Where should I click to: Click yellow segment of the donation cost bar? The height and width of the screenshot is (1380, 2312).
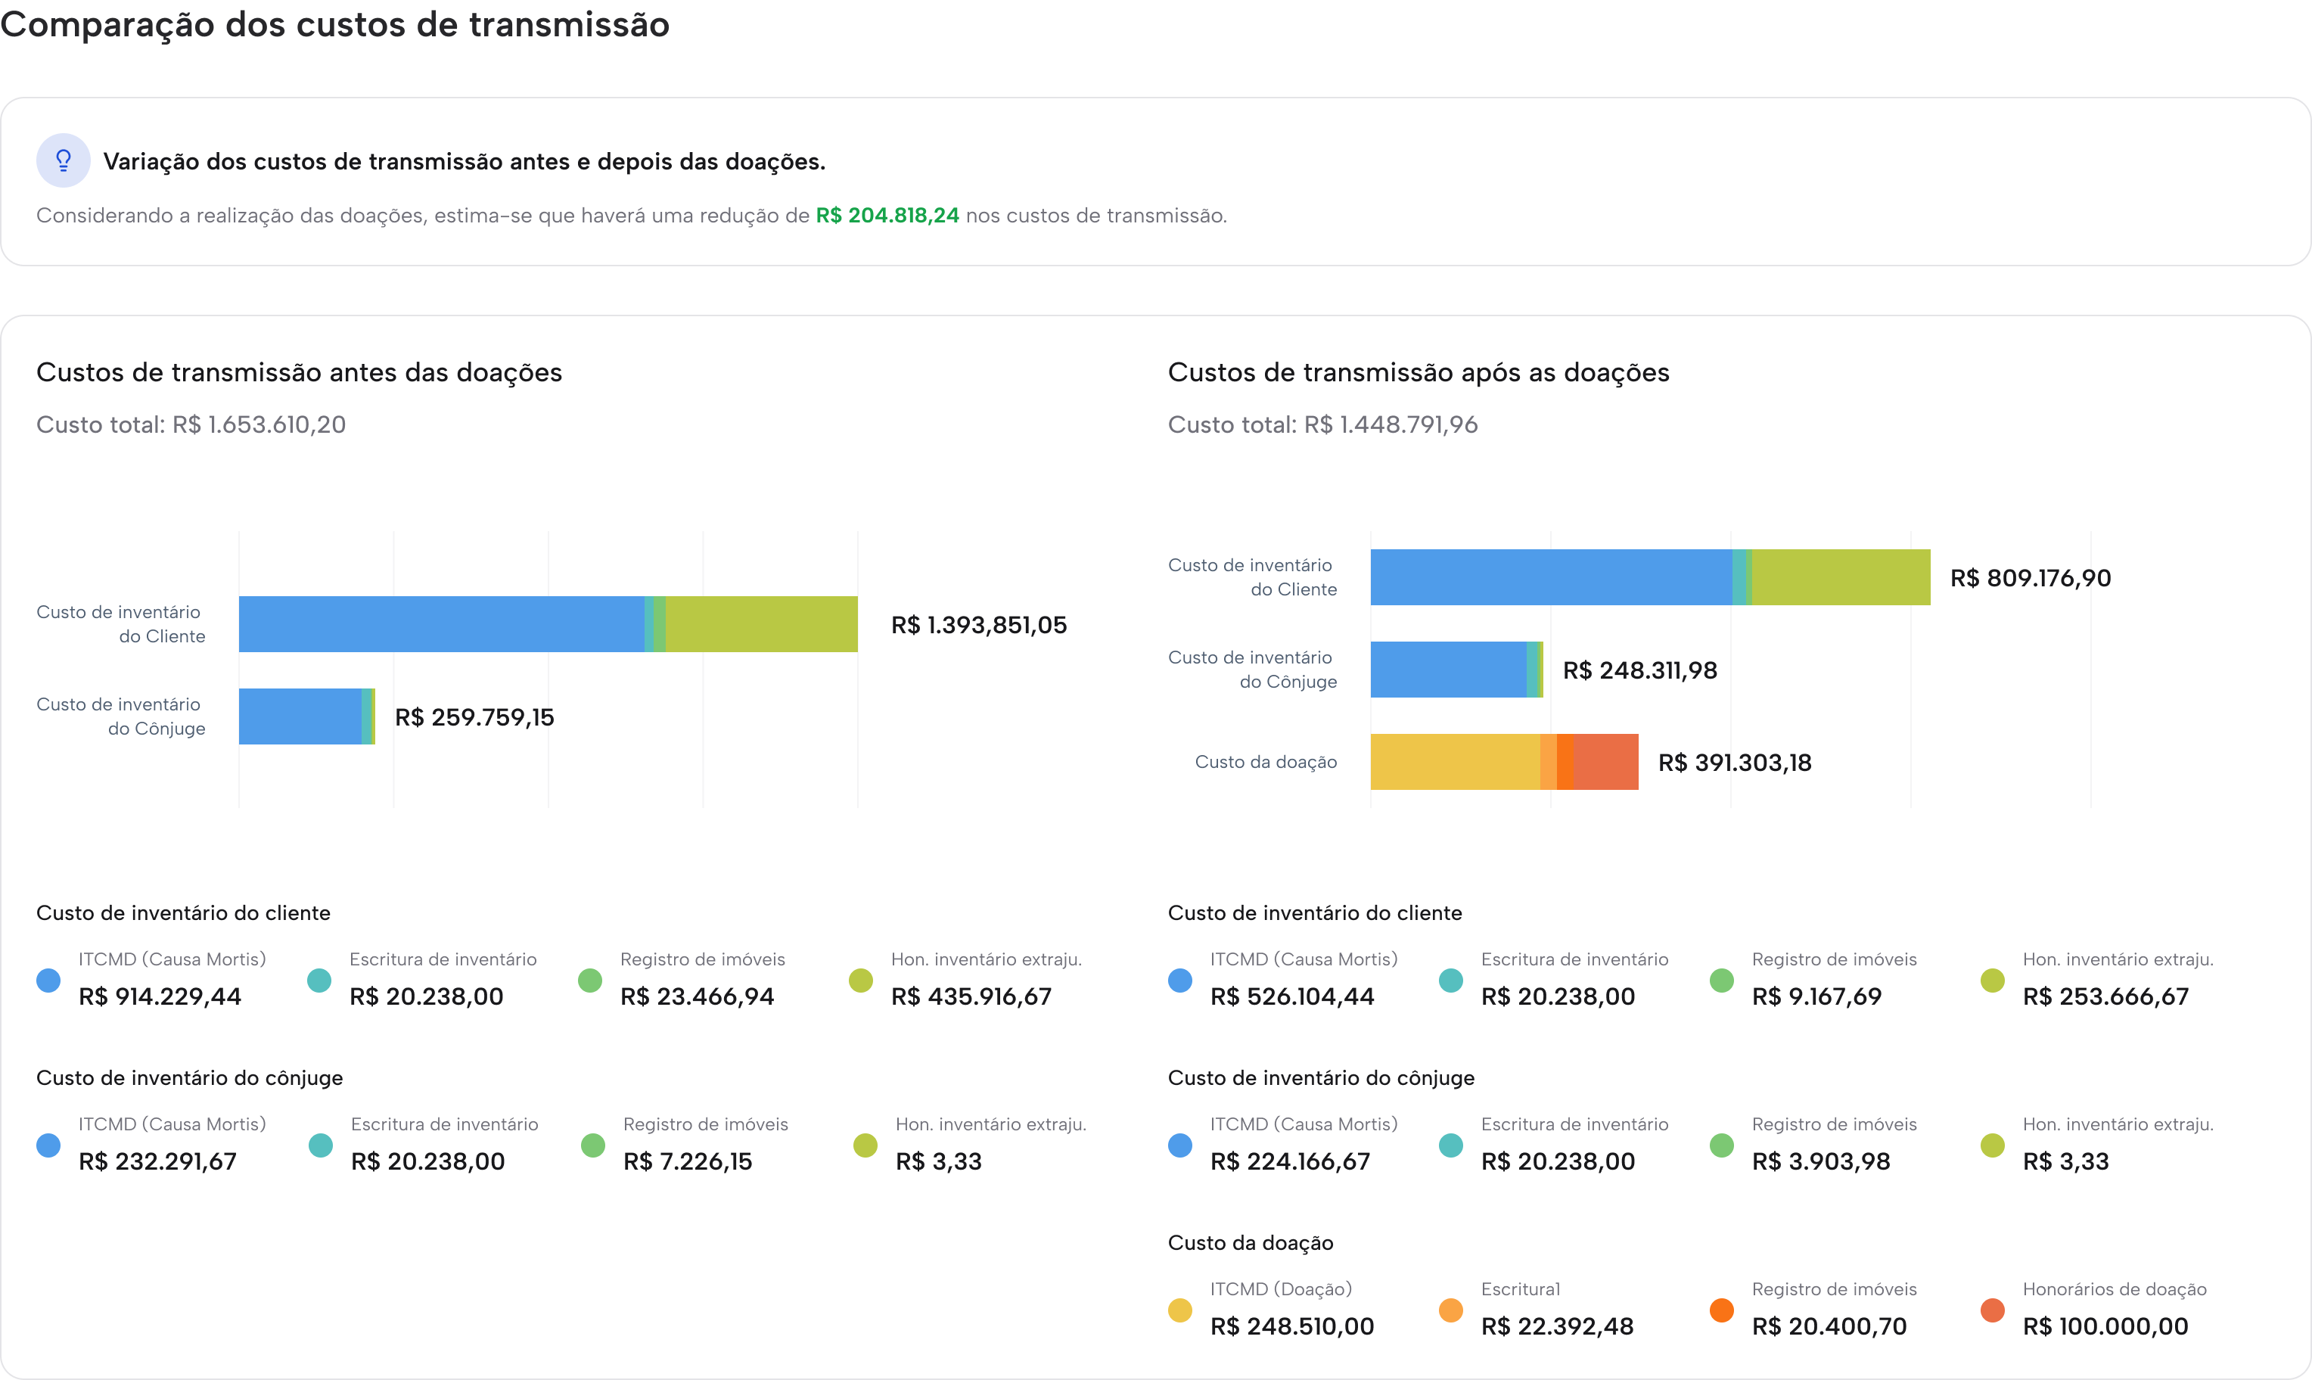[x=1455, y=762]
